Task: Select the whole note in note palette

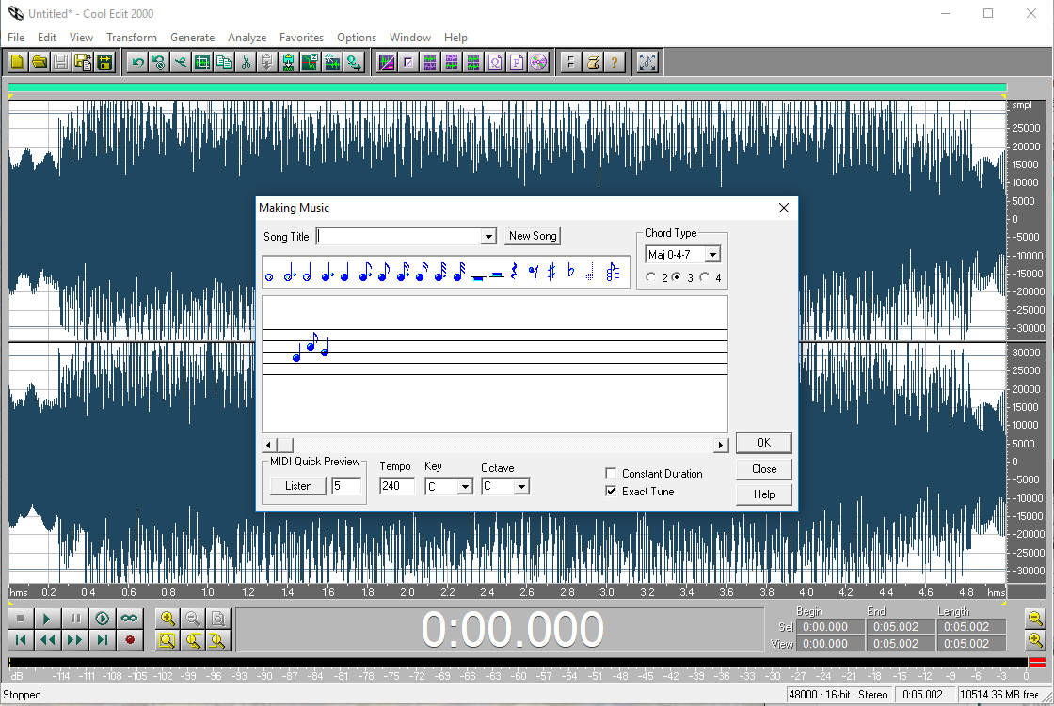Action: pyautogui.click(x=269, y=276)
